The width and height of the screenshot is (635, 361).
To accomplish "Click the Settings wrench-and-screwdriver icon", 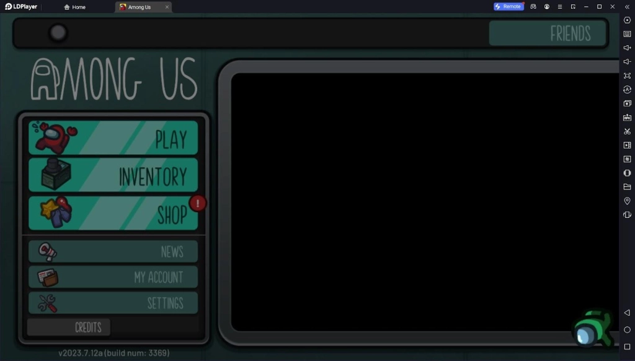I will click(47, 303).
